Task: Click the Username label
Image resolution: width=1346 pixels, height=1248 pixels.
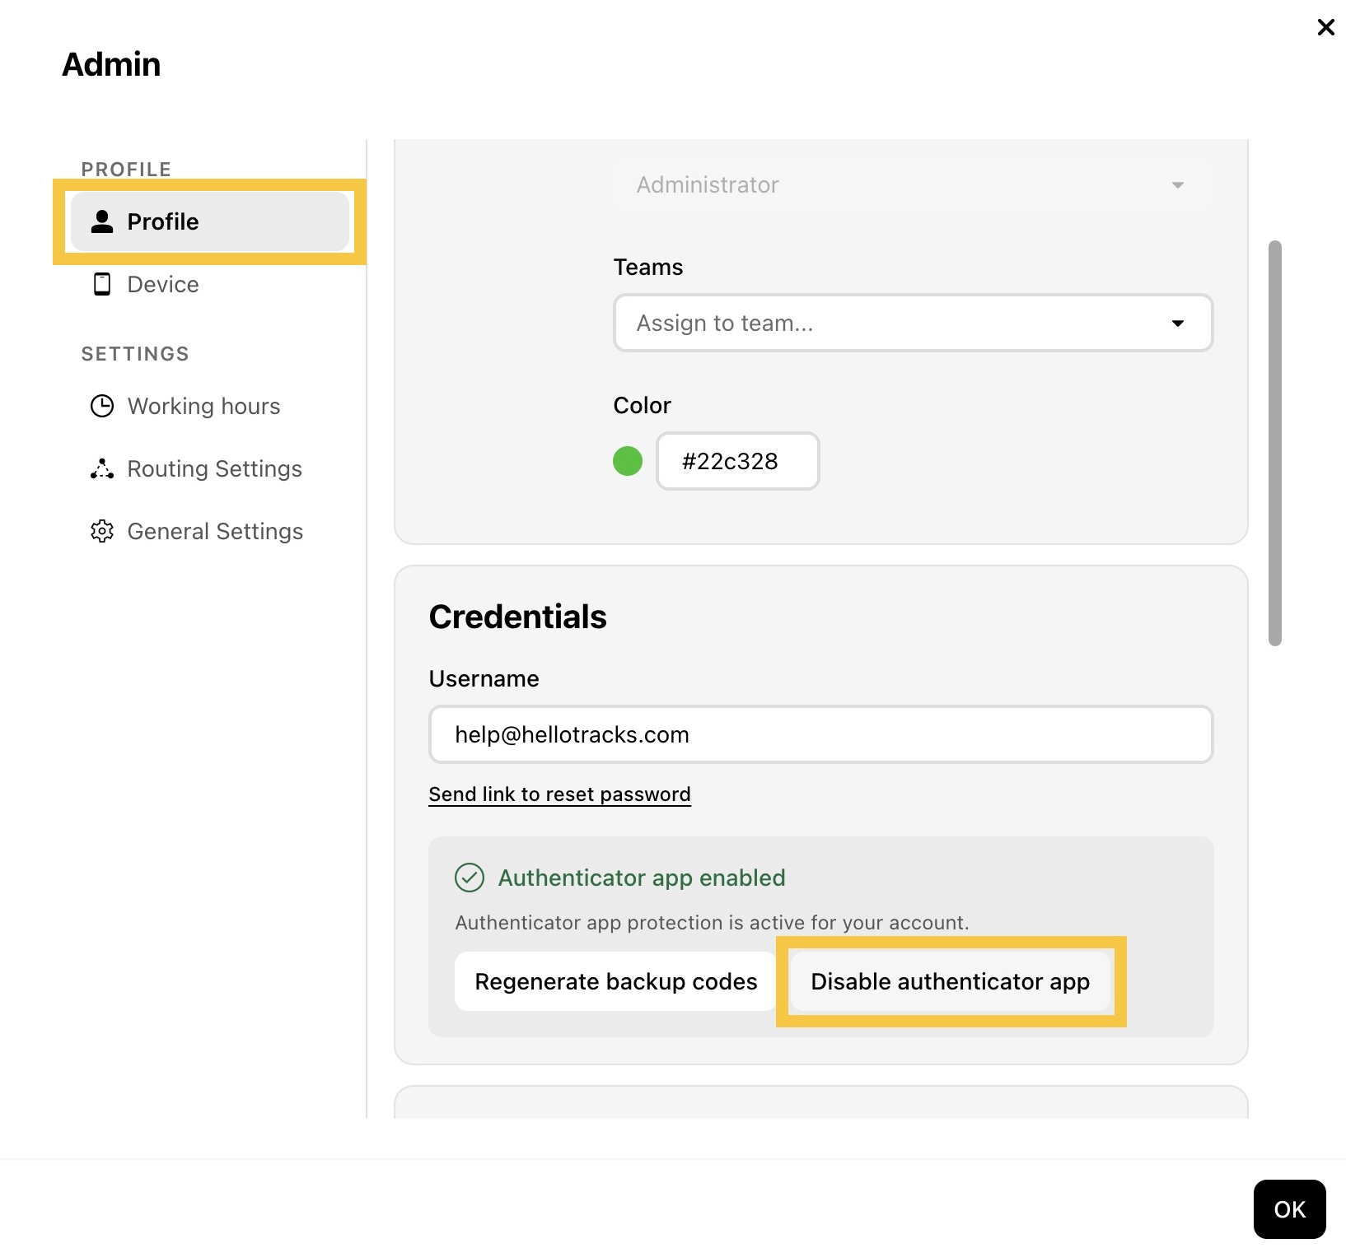Action: (x=484, y=678)
